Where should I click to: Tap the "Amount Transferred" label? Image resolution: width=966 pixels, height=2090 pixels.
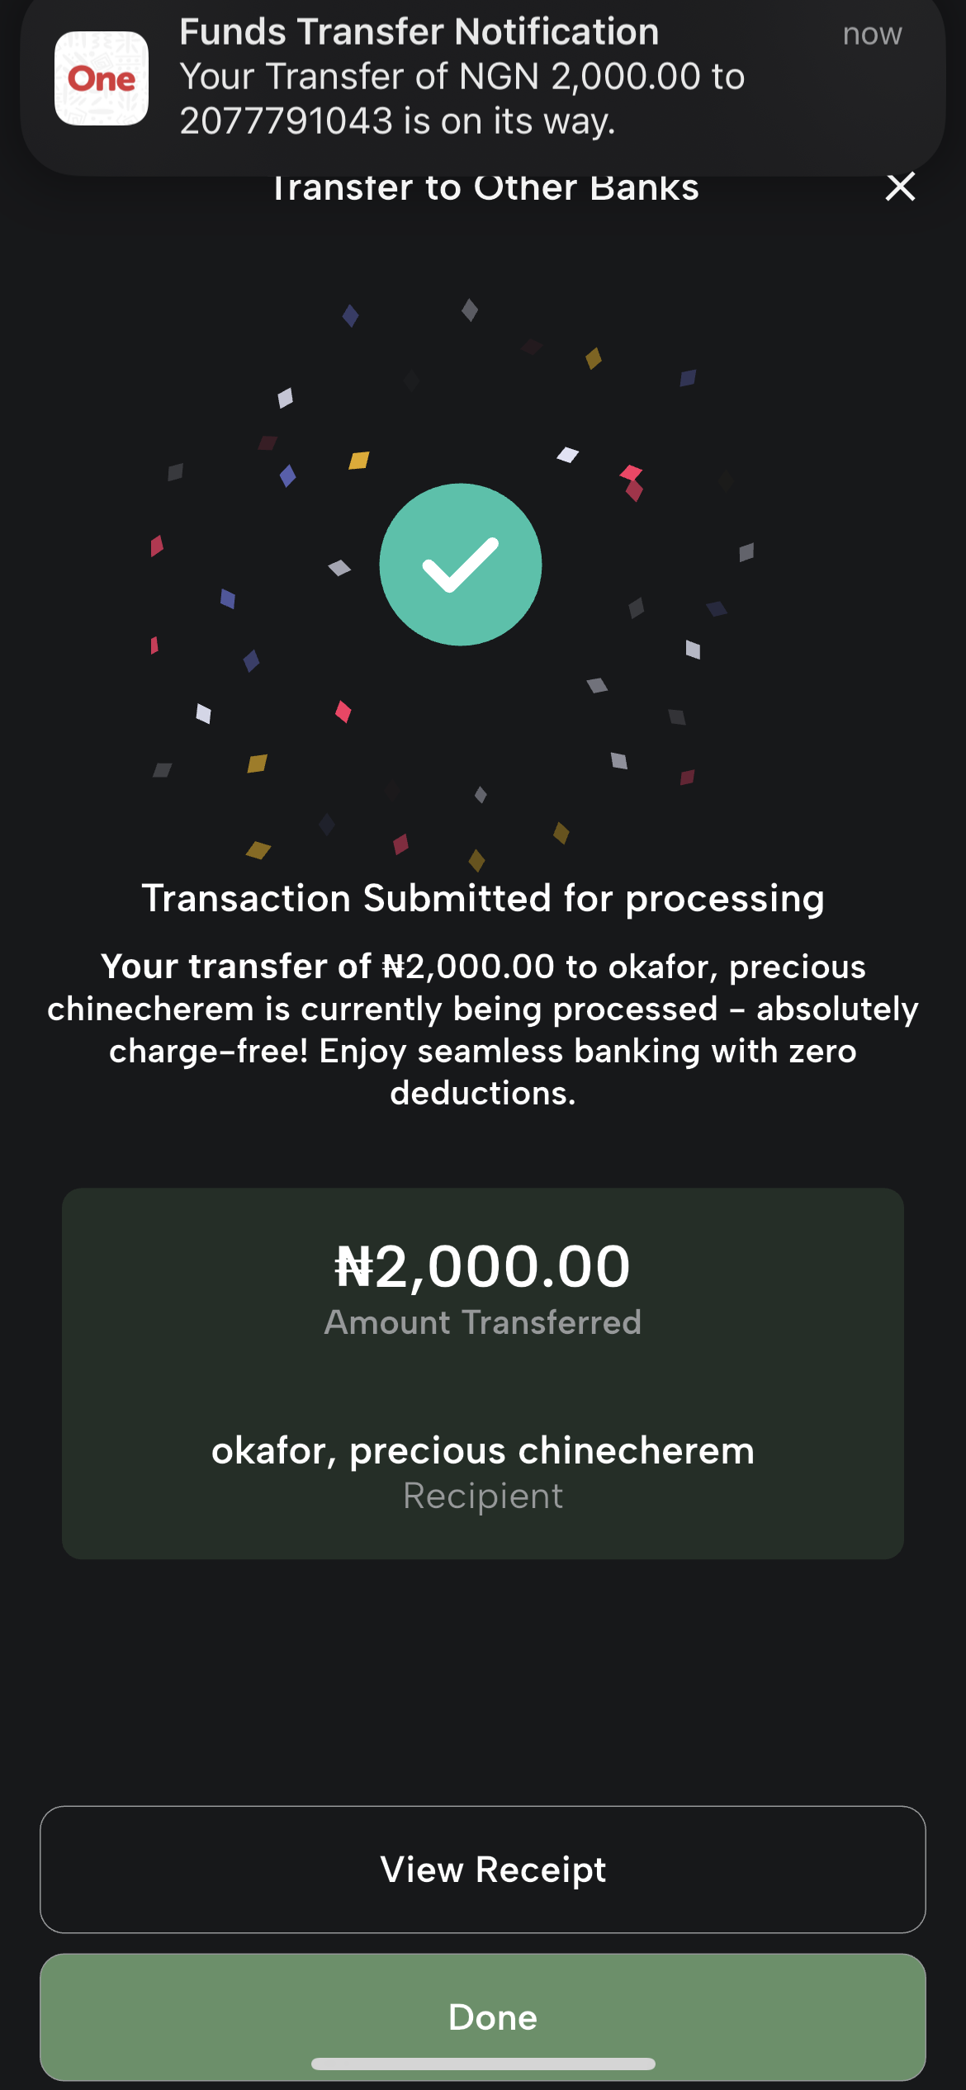[483, 1322]
